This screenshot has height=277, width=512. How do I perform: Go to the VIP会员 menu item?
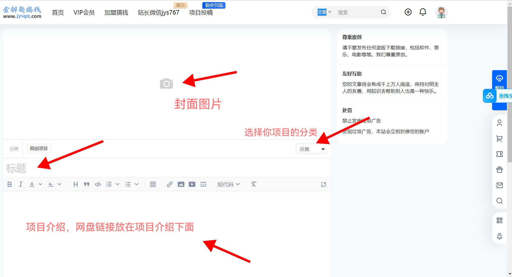point(84,12)
